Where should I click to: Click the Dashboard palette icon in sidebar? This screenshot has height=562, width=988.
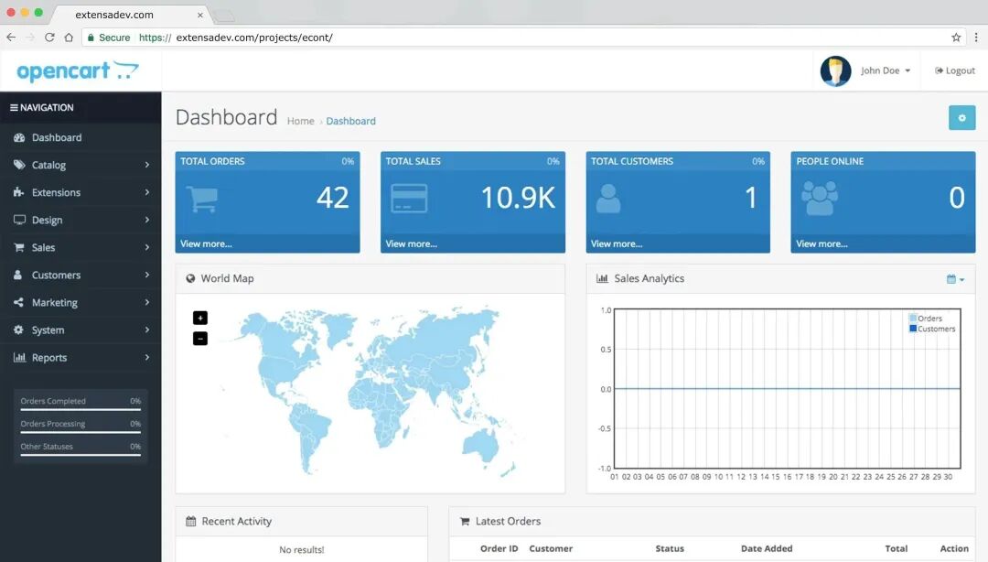[x=19, y=137]
